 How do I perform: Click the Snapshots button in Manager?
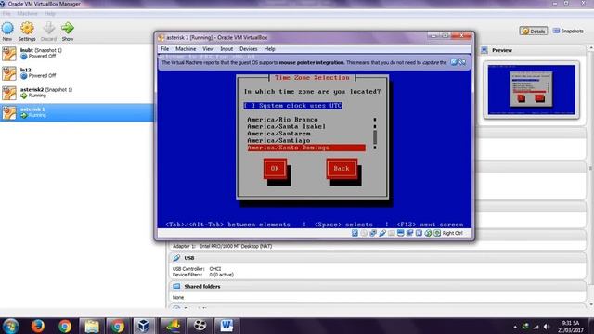pyautogui.click(x=568, y=31)
